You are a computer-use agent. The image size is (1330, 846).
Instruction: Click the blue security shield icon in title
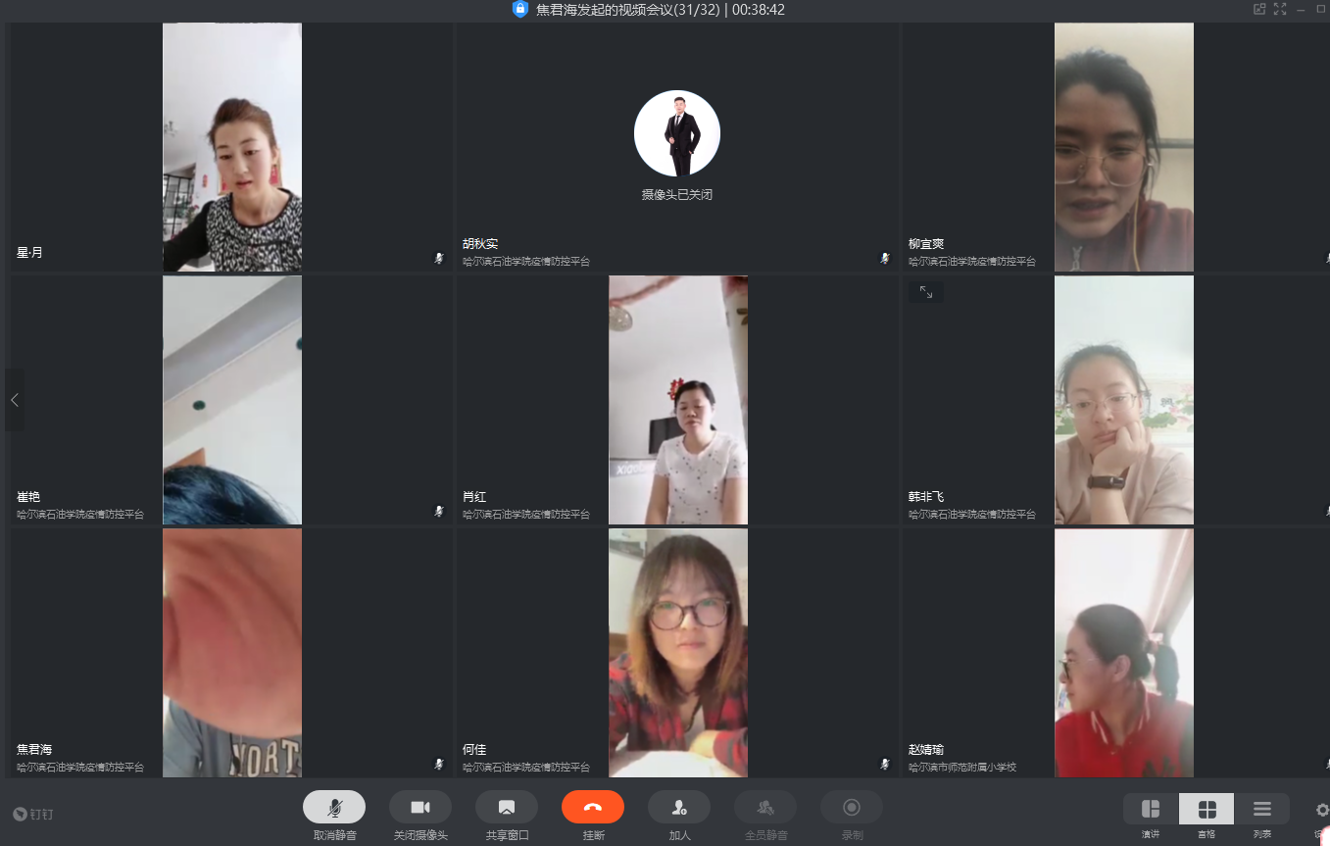point(520,10)
